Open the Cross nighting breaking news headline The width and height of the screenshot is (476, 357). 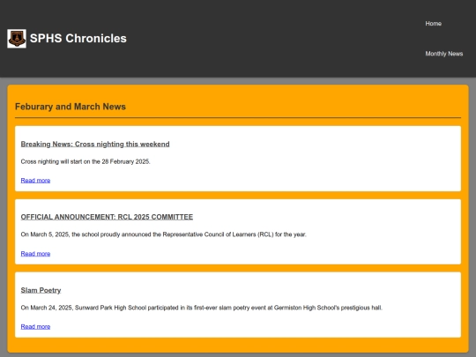point(95,145)
